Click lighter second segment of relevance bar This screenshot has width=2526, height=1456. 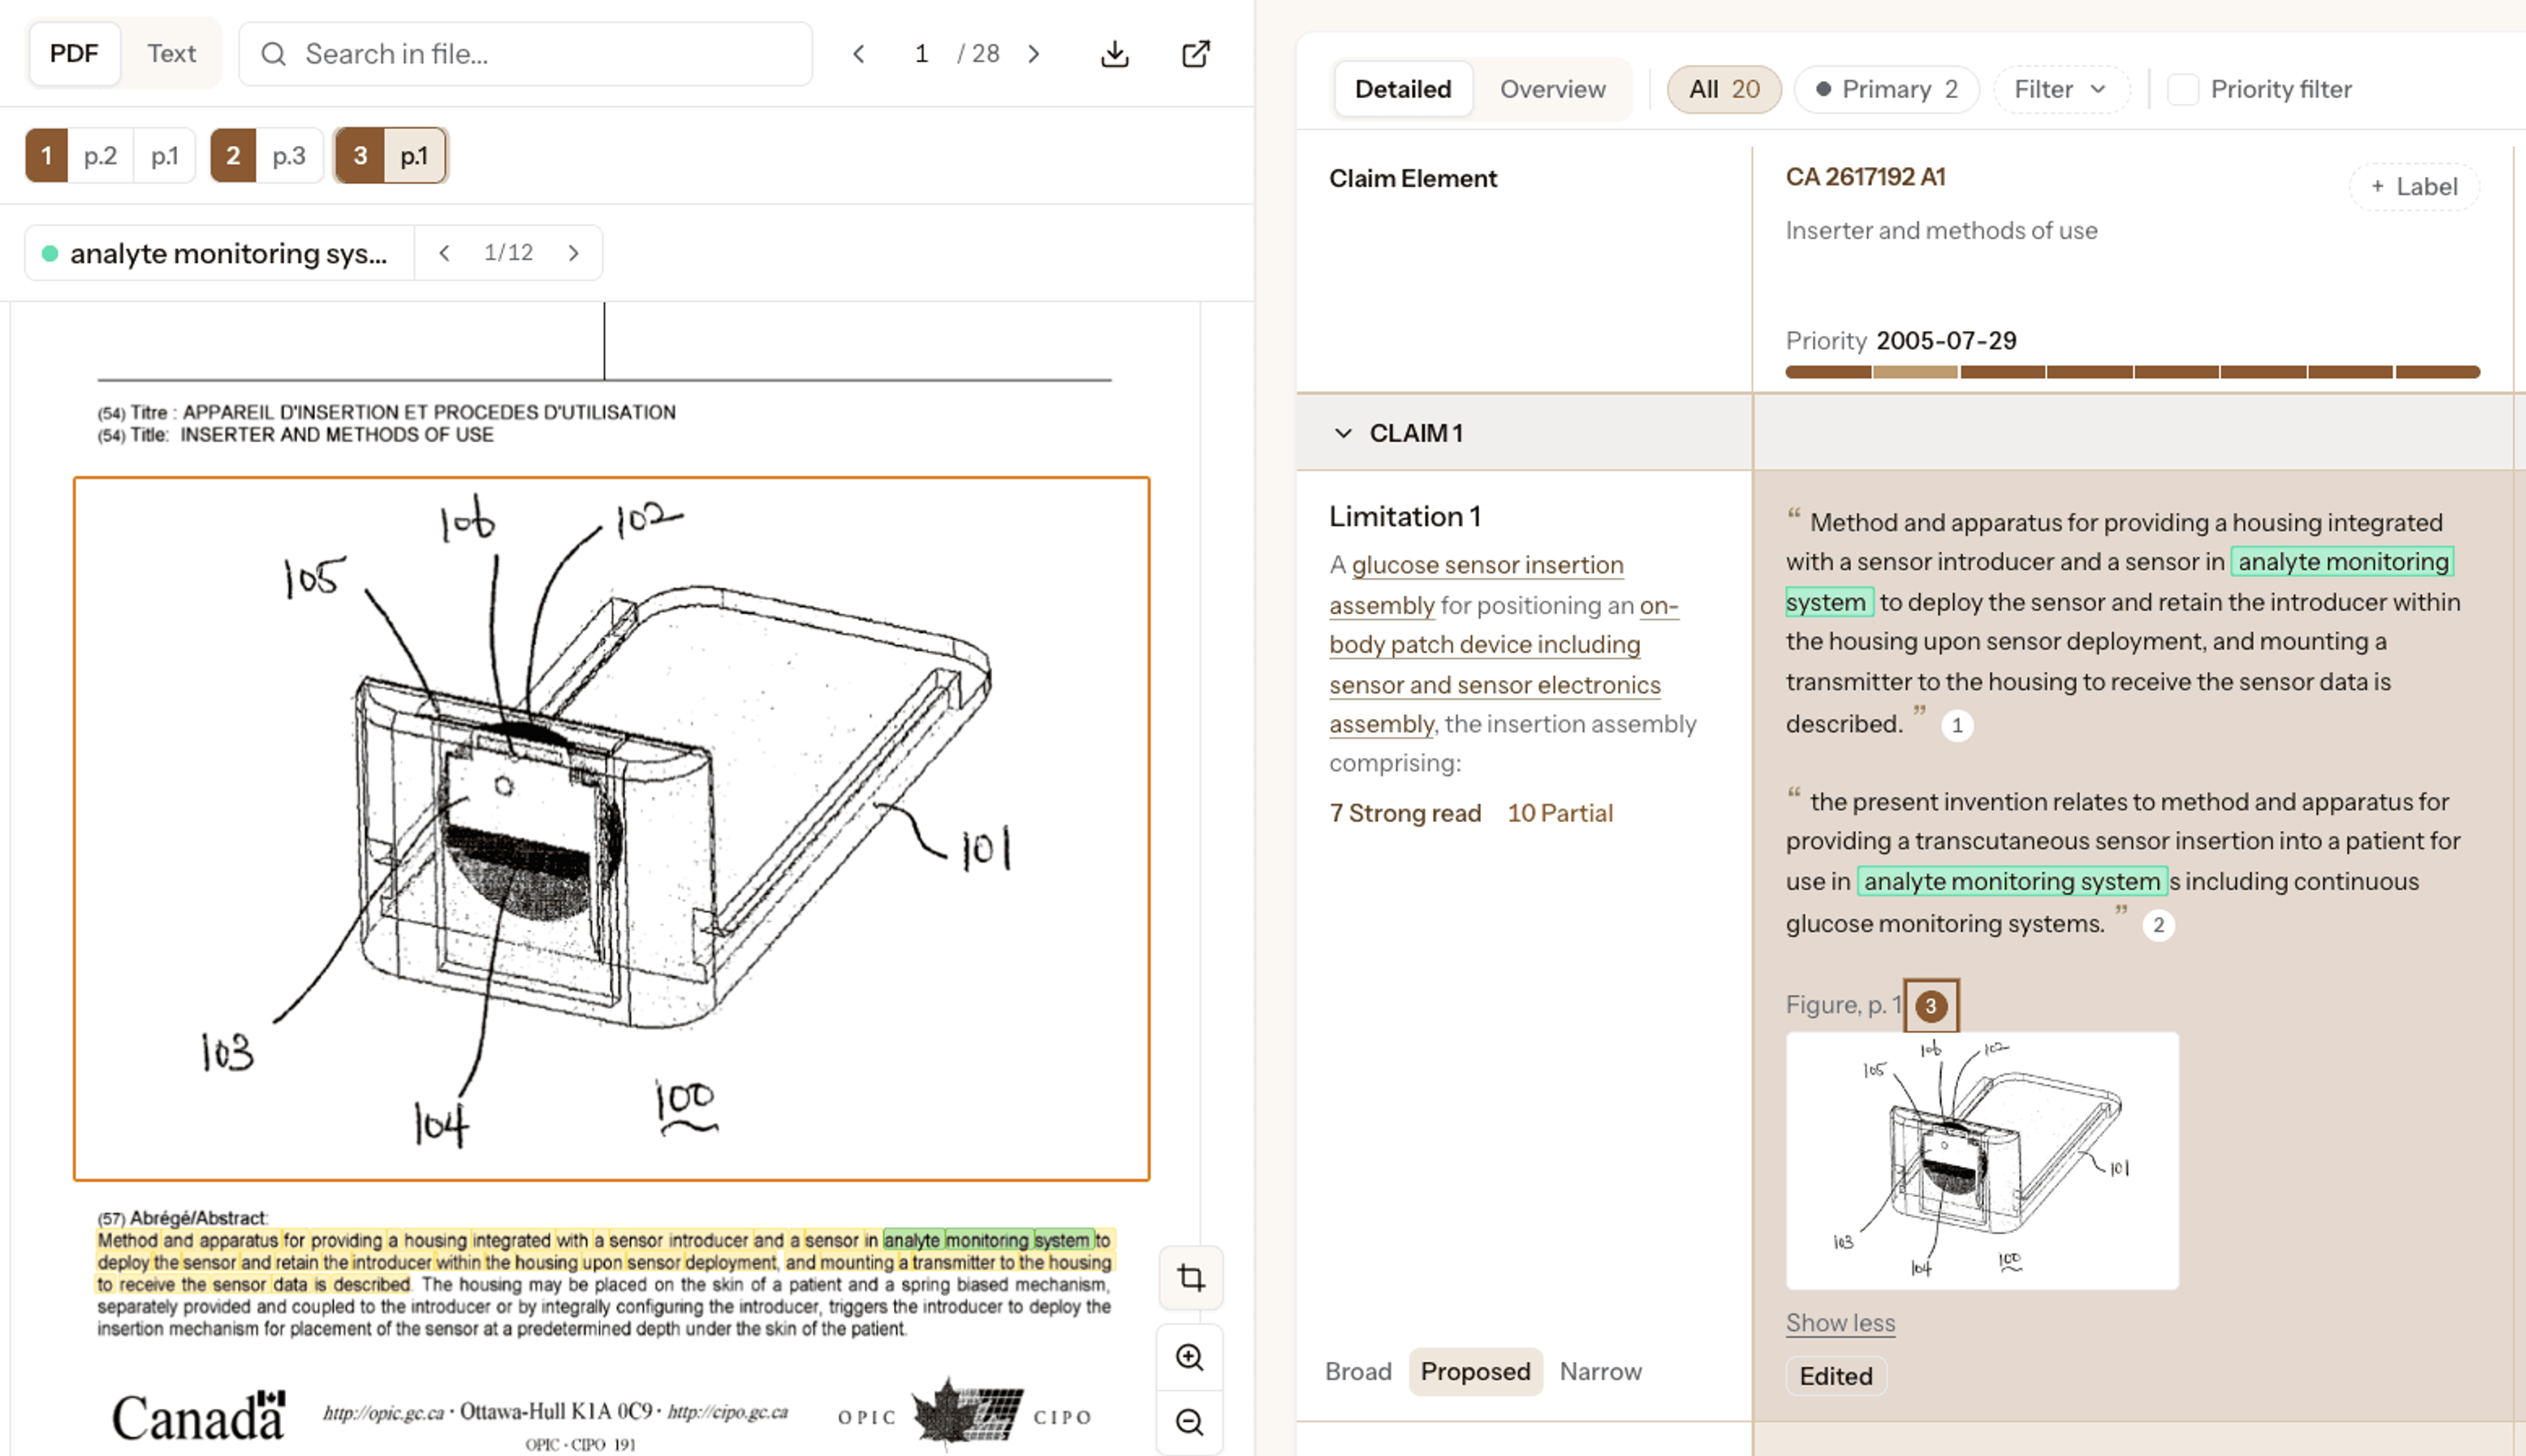tap(1915, 372)
